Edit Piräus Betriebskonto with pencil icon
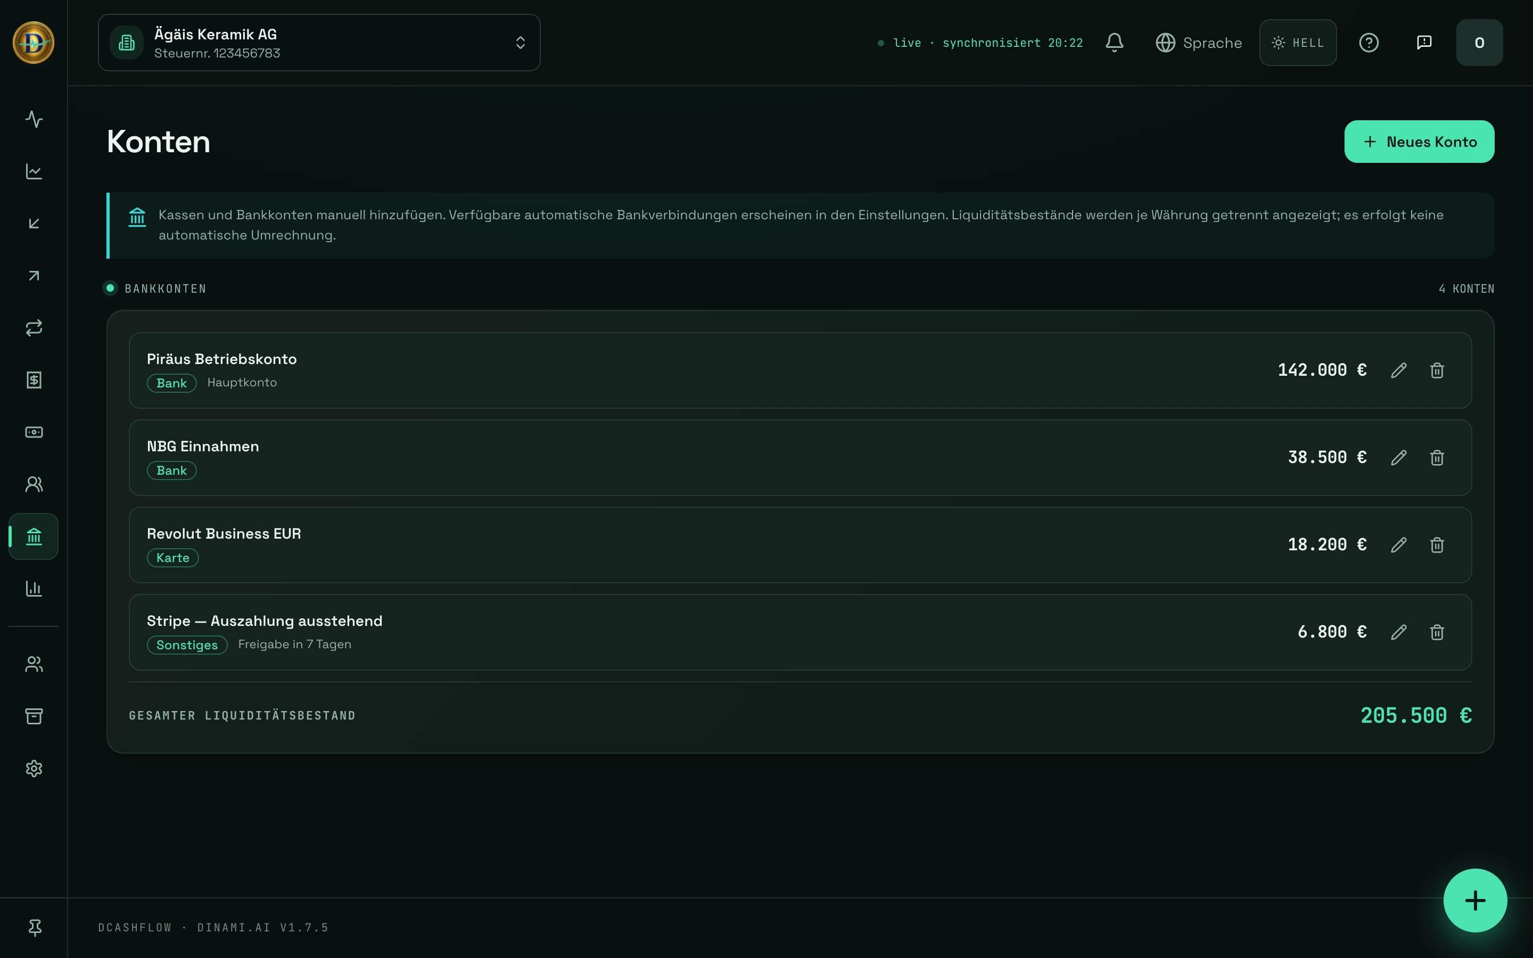This screenshot has width=1533, height=958. click(x=1399, y=370)
